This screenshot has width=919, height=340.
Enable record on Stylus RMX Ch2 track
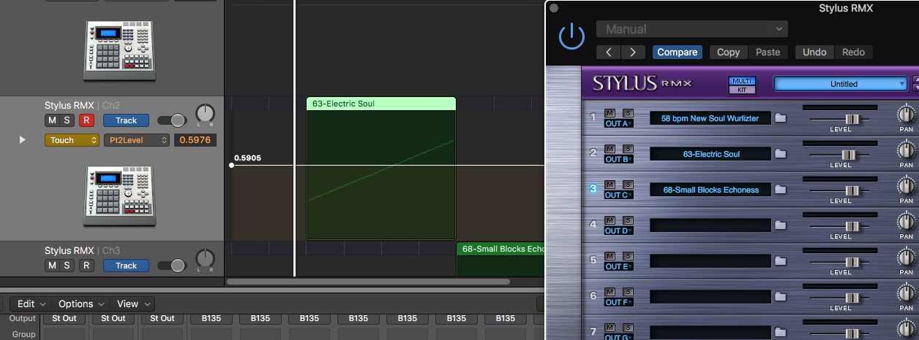pos(87,120)
